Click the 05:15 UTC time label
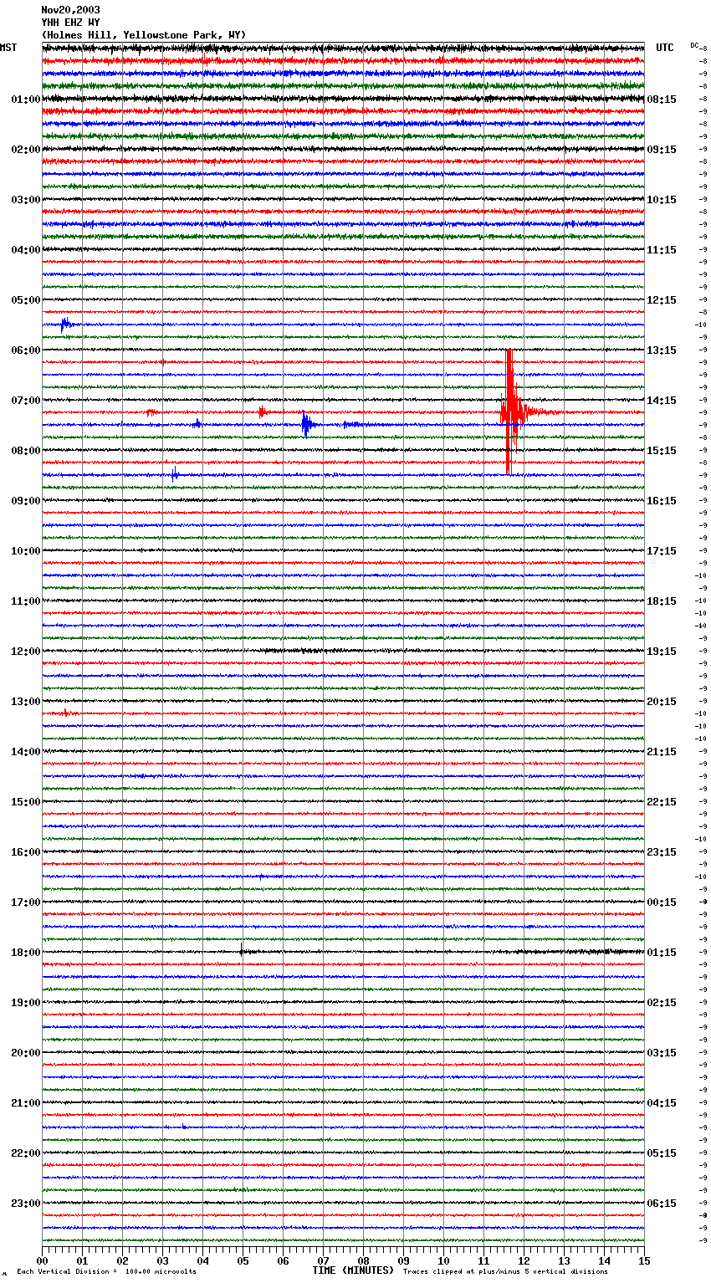This screenshot has height=1283, width=711. (662, 1153)
